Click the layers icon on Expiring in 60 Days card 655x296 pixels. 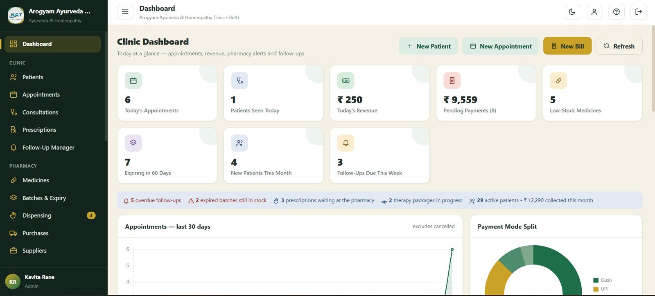pos(133,143)
